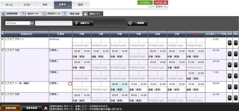This screenshot has height=111, width=239.
Task: Open the 警告·注意 sub-tab
Action: click(x=72, y=13)
